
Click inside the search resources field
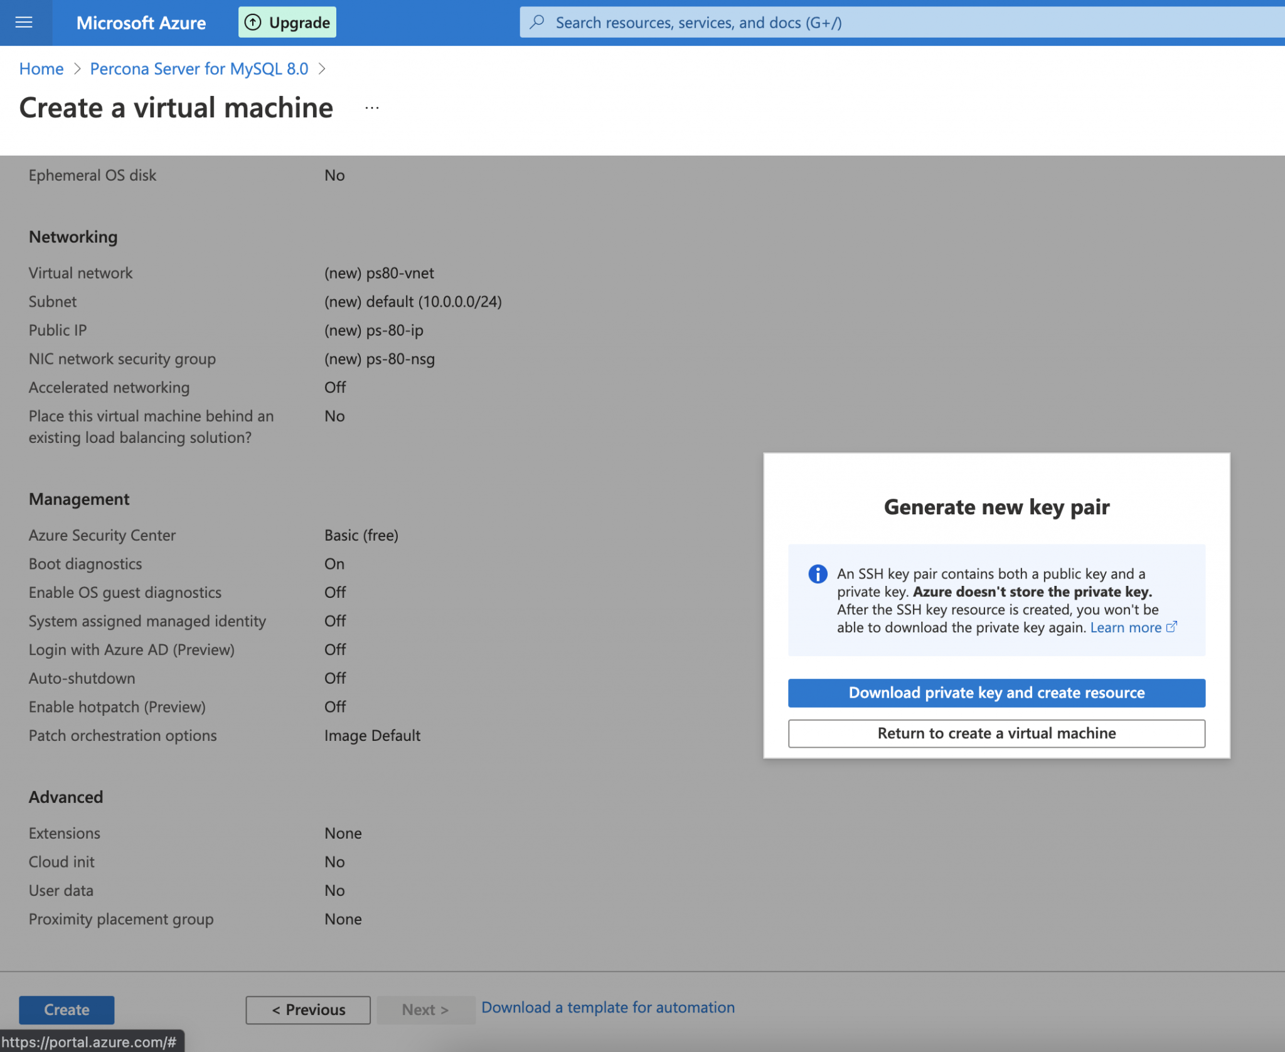click(x=753, y=22)
